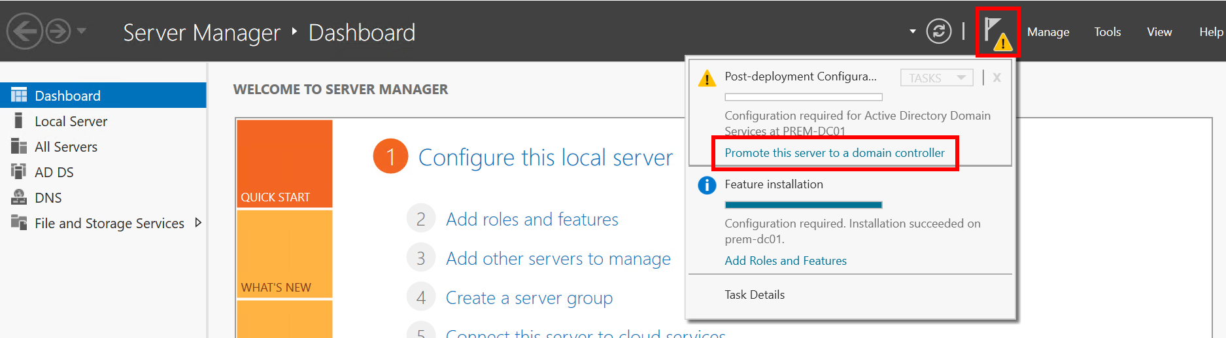The width and height of the screenshot is (1226, 338).
Task: Click the Feature installation progress bar
Action: pyautogui.click(x=804, y=205)
